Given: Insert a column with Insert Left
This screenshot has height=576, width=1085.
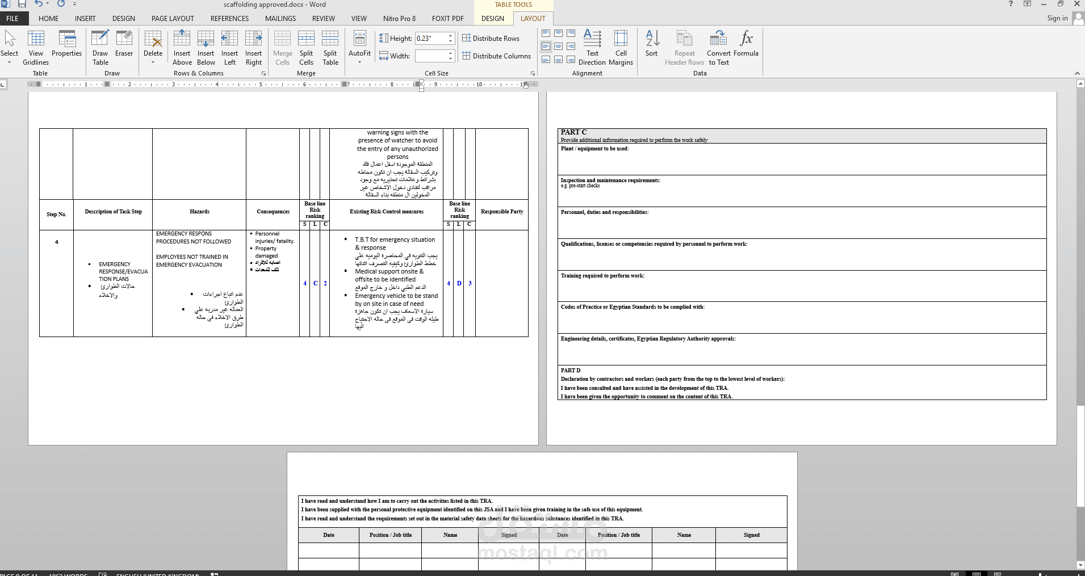Looking at the screenshot, I should (x=230, y=48).
